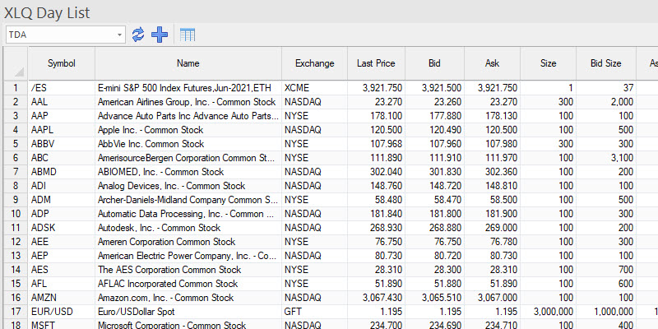Select ask value 269.000

click(x=492, y=228)
